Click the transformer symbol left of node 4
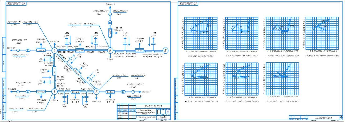This screenshot has height=122, width=345. [x=27, y=50]
